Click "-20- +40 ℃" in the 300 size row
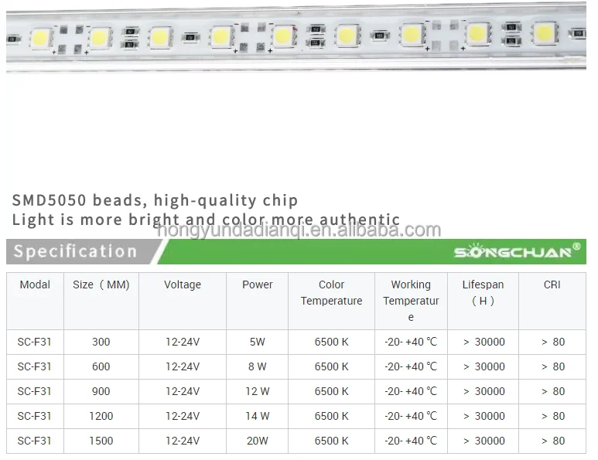The height and width of the screenshot is (460, 598). [x=411, y=342]
